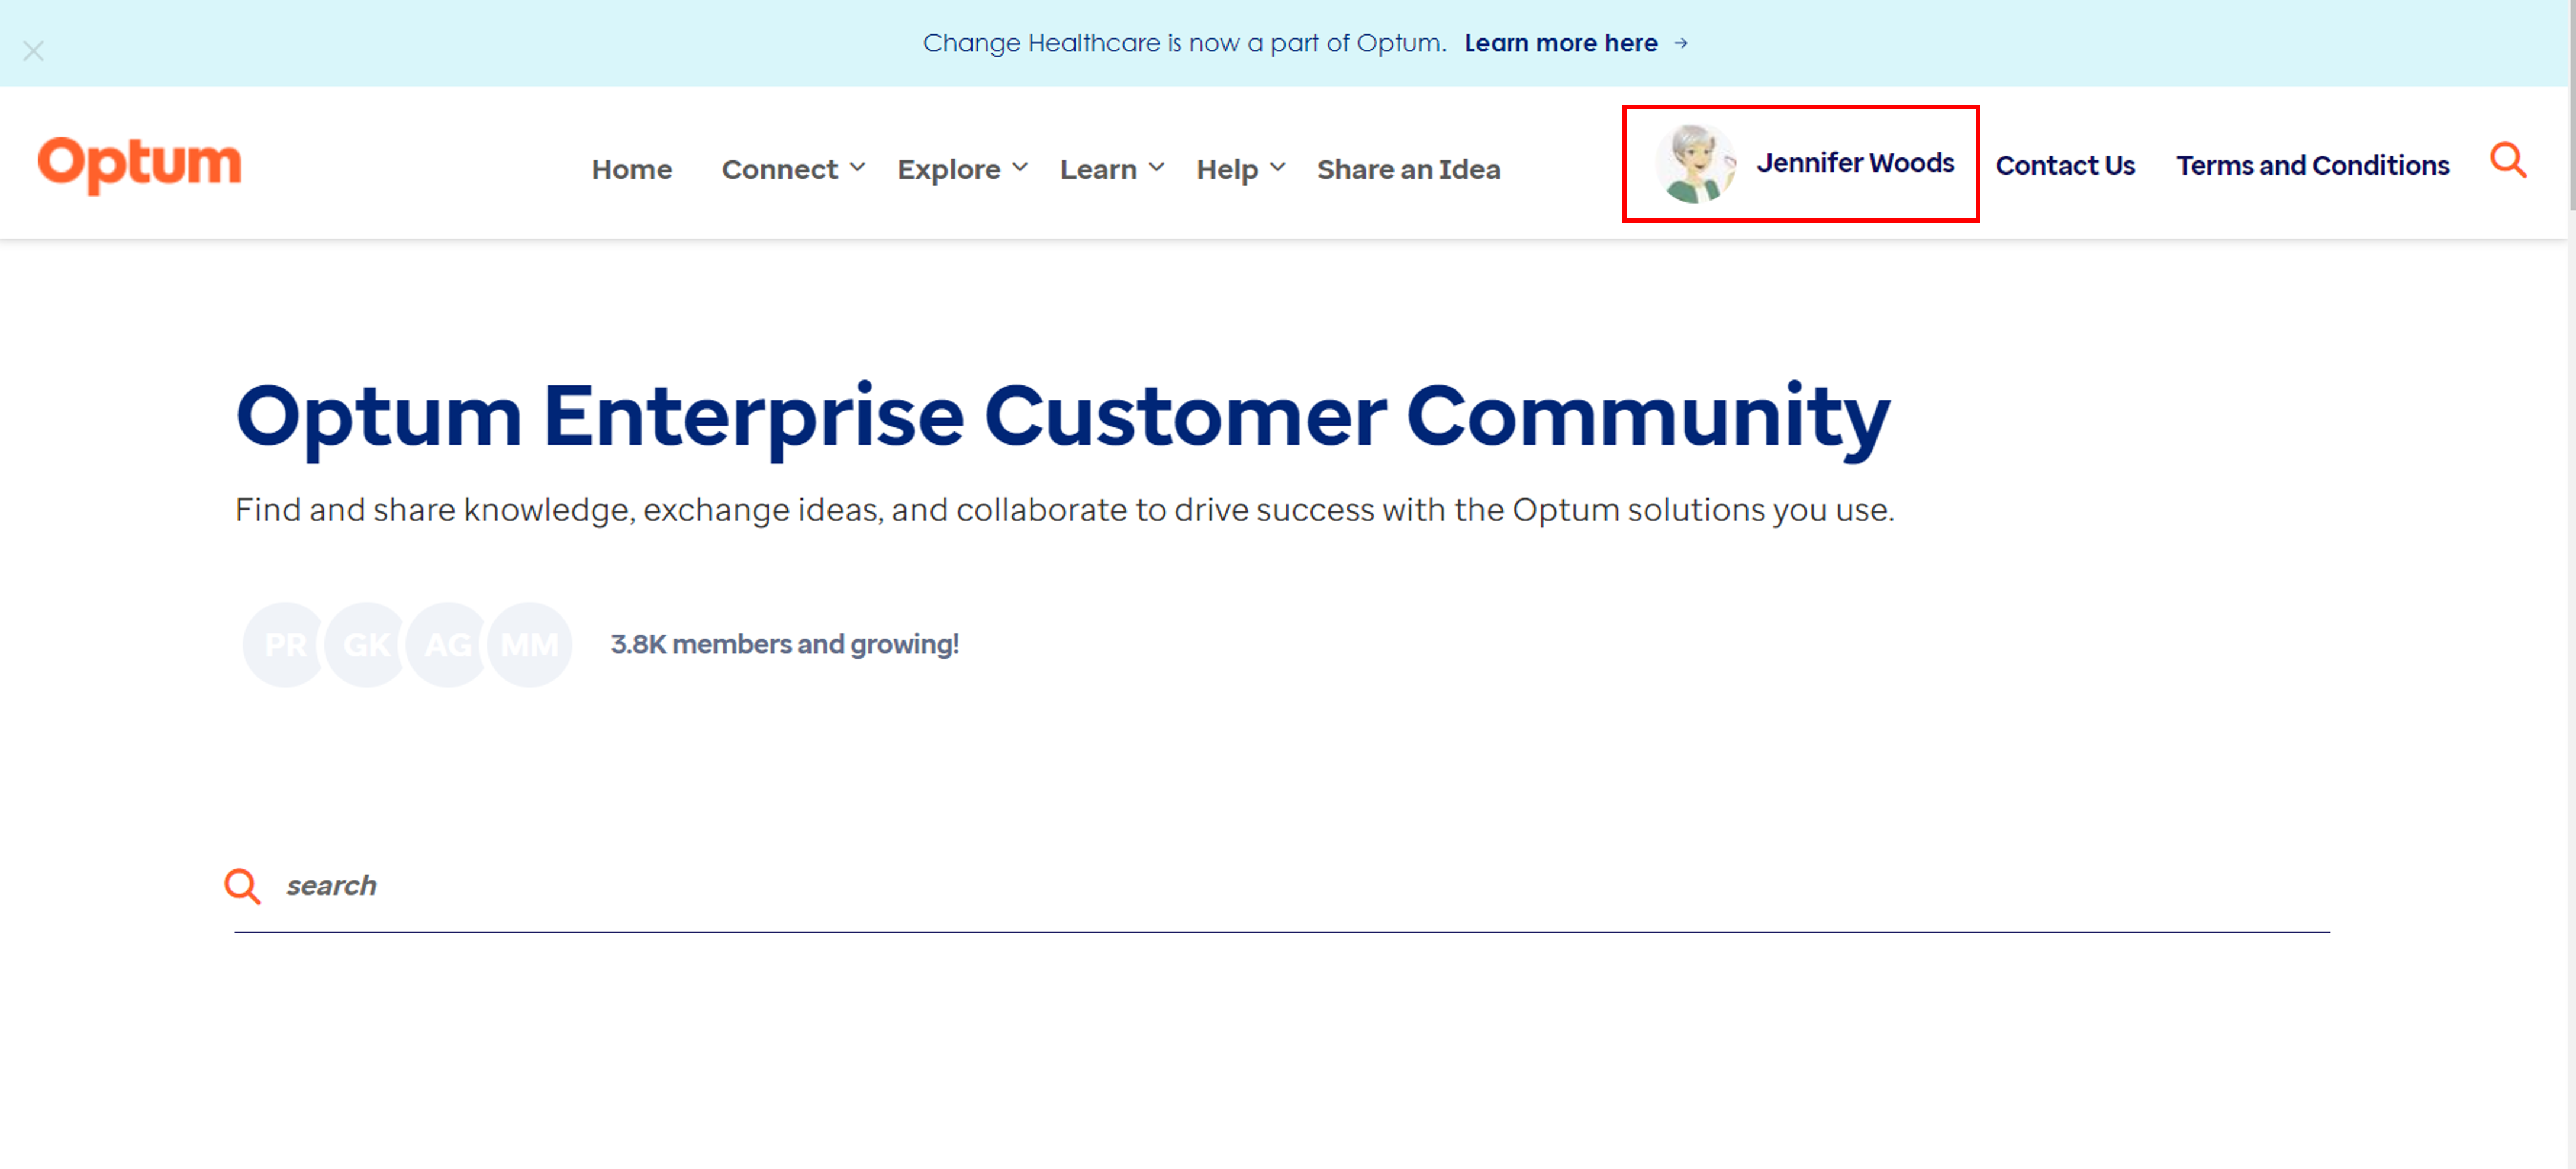Open Terms and Conditions link
This screenshot has width=2576, height=1169.
tap(2312, 165)
